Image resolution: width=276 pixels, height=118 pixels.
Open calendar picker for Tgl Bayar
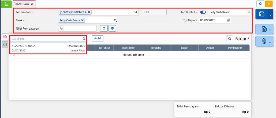pos(228,20)
